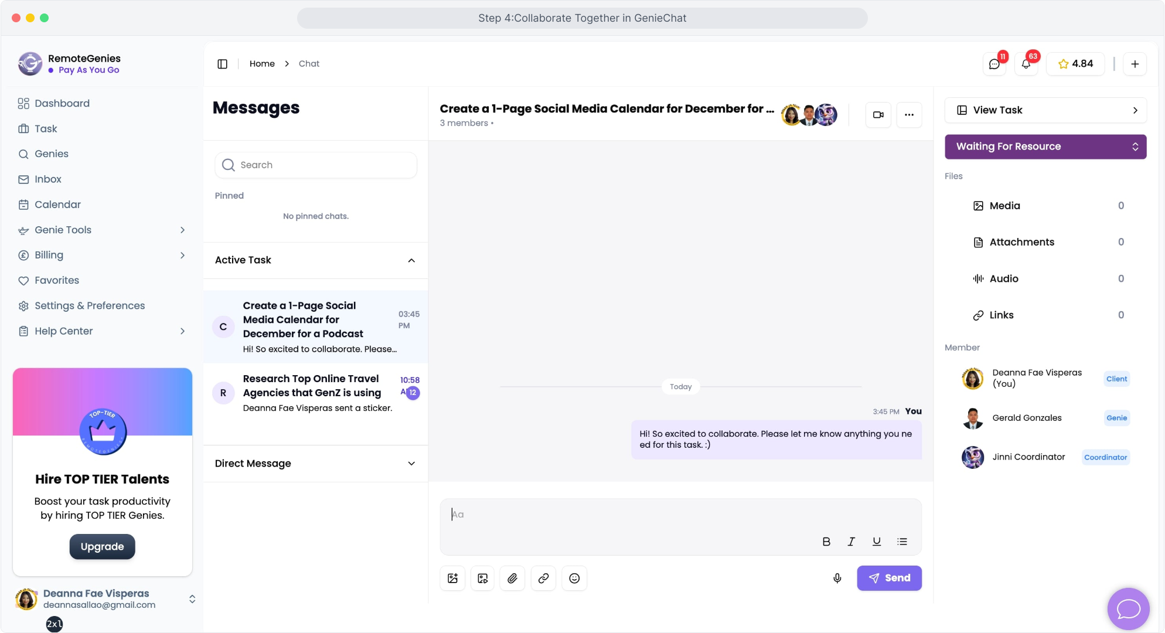Insert a link using chain icon
The height and width of the screenshot is (633, 1165).
pyautogui.click(x=543, y=578)
